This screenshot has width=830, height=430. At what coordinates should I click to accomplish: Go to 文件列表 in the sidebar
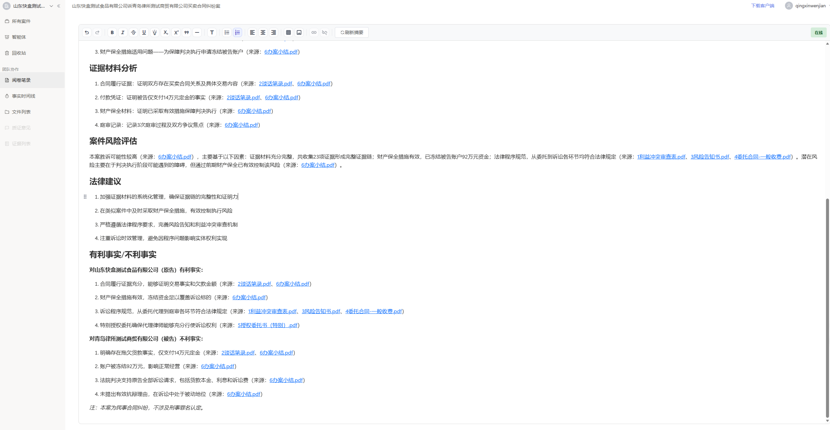pyautogui.click(x=21, y=112)
